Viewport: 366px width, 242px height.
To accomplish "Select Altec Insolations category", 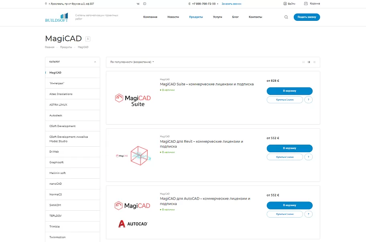I will click(x=72, y=94).
